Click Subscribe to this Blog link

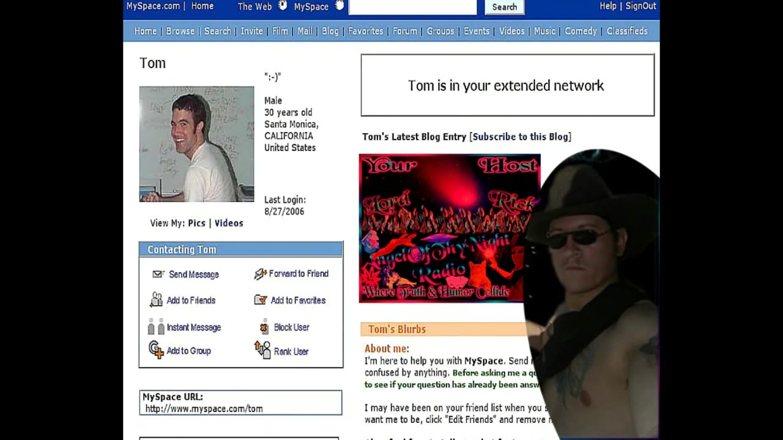tap(521, 137)
